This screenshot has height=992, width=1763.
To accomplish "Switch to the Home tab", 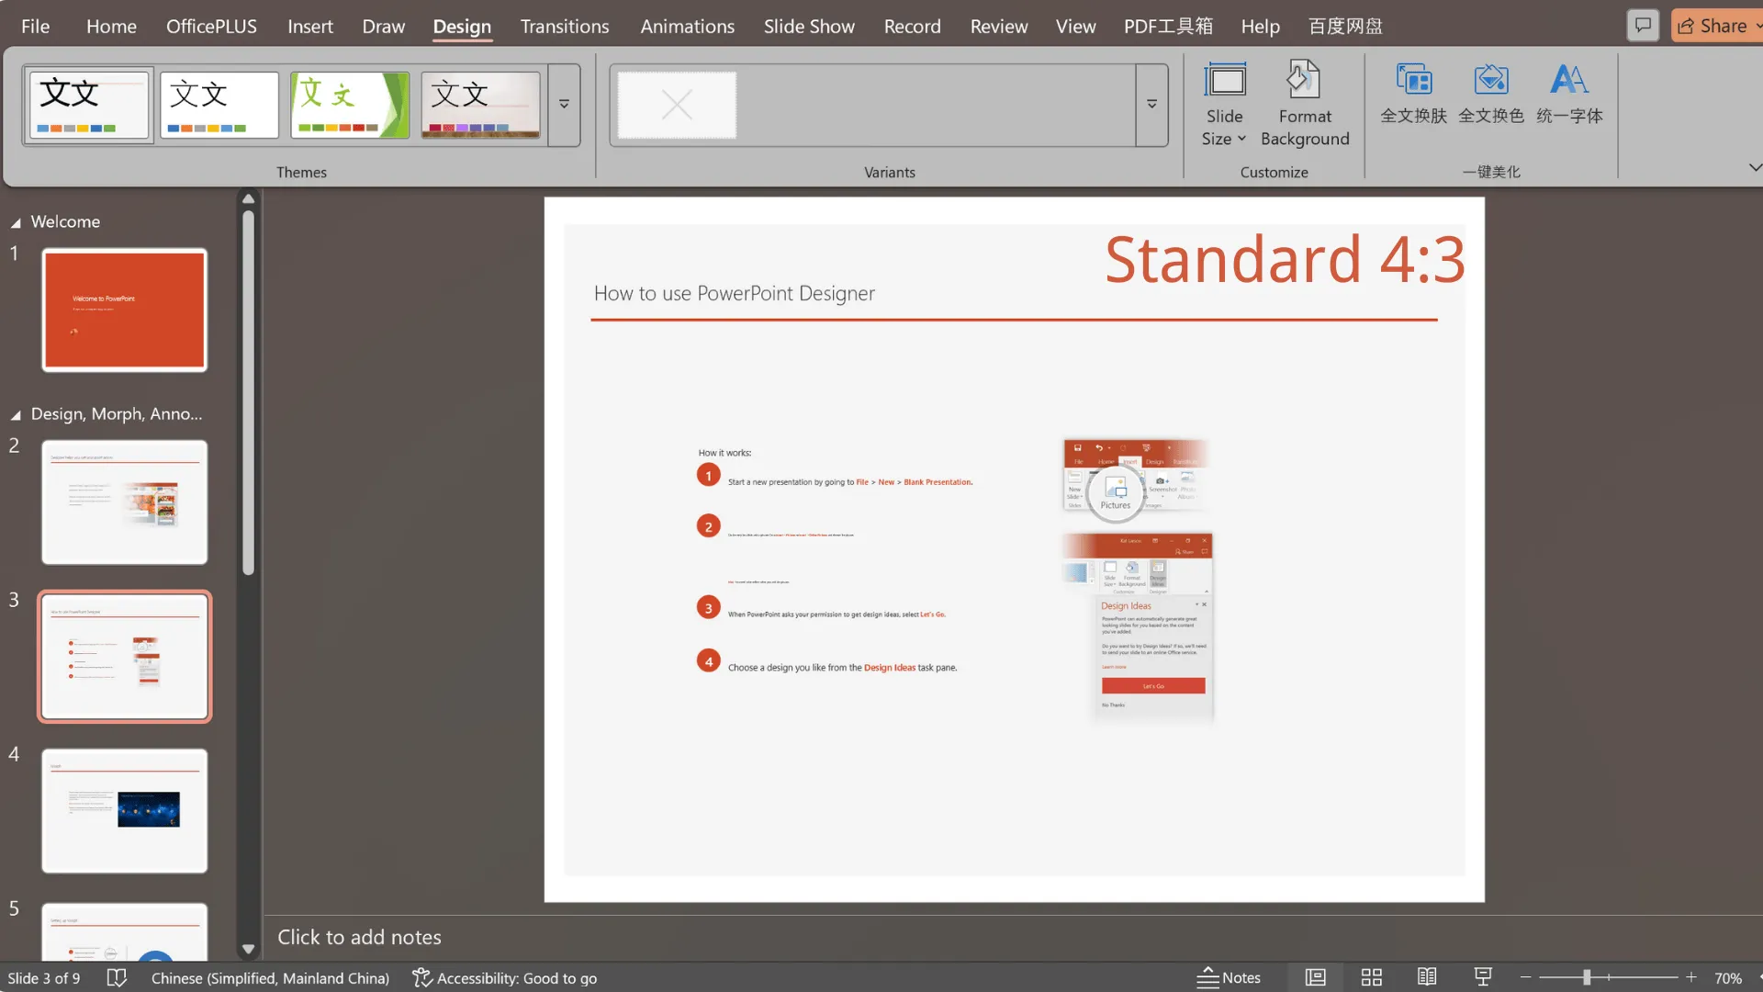I will click(111, 26).
